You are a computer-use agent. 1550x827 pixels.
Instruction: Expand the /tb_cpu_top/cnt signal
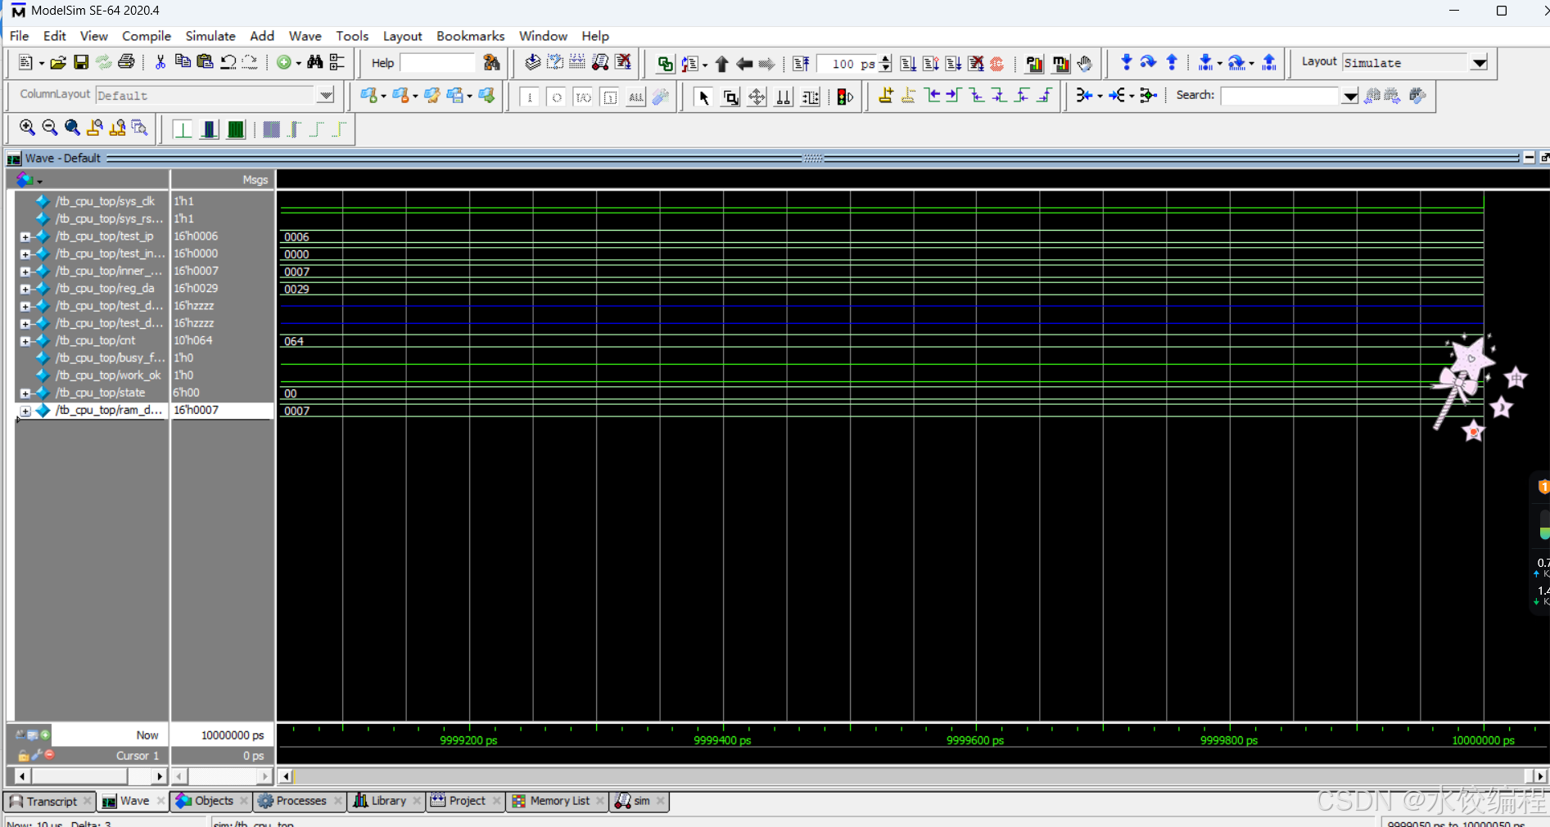pyautogui.click(x=25, y=341)
